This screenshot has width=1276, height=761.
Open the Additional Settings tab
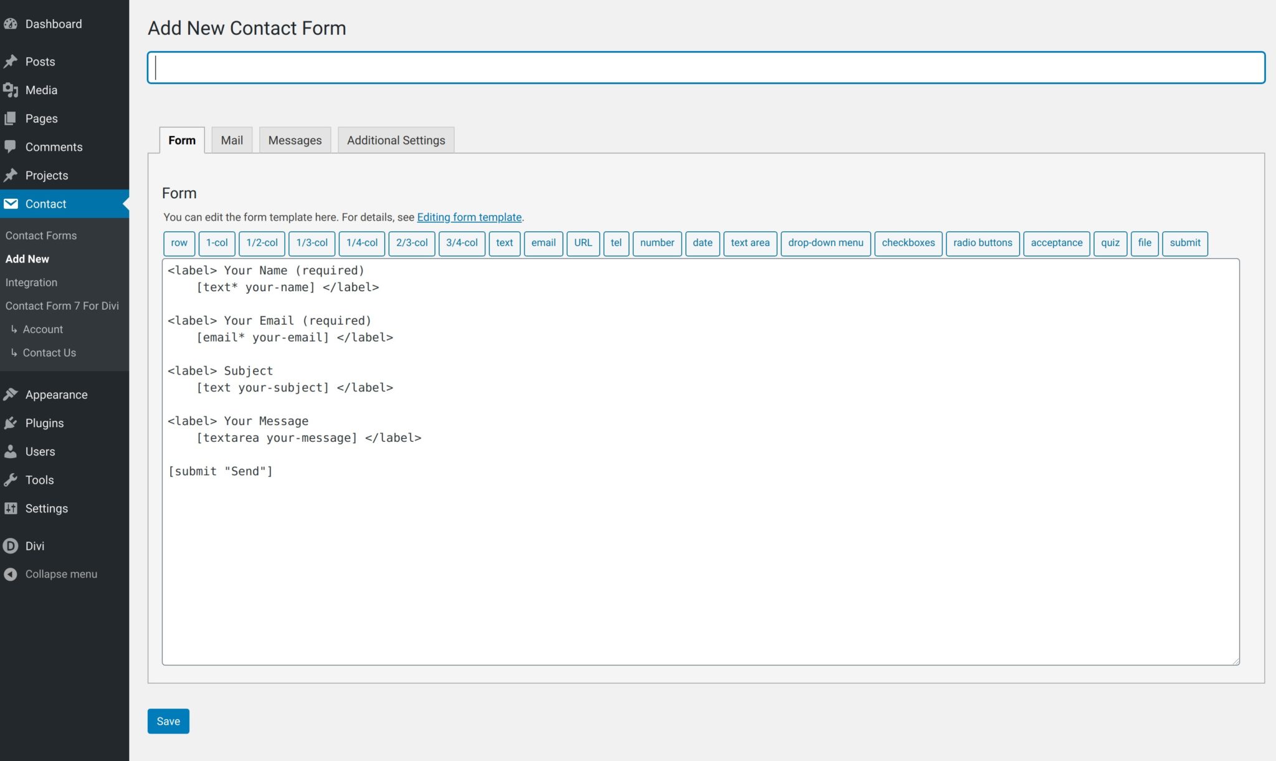[396, 140]
